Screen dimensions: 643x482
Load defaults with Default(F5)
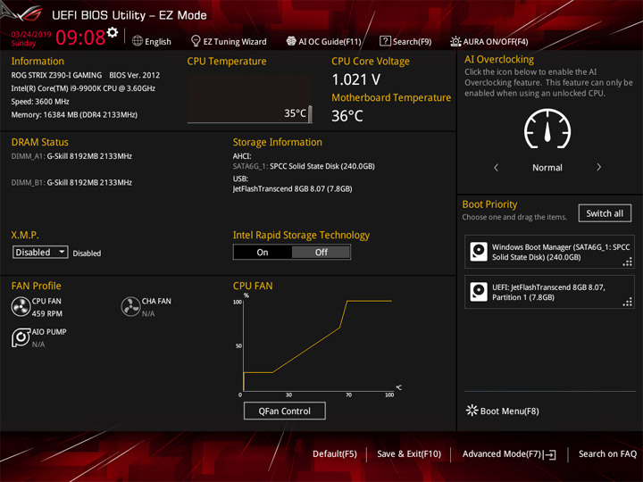tap(335, 454)
